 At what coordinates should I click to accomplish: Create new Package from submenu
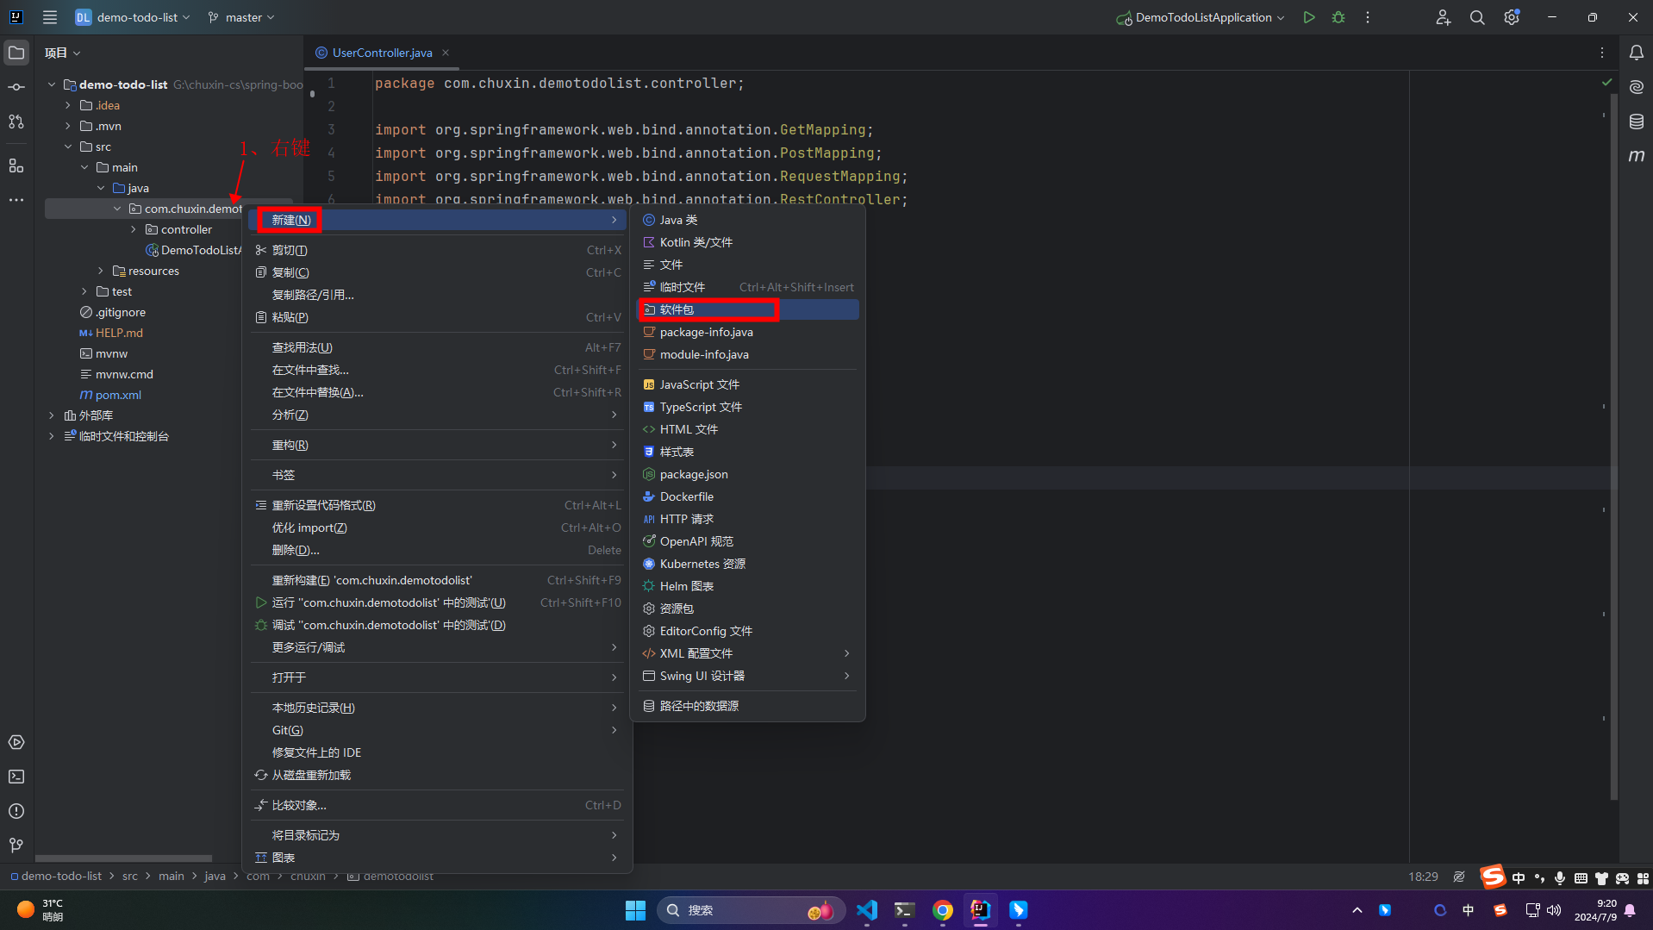coord(747,309)
